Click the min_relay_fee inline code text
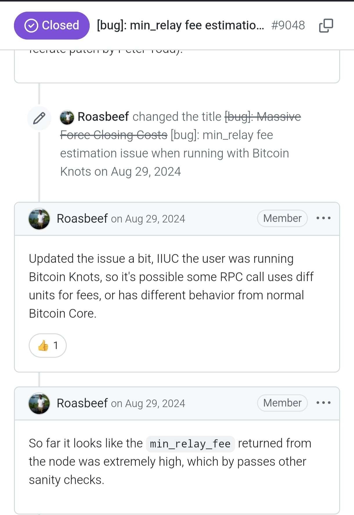Viewport: 354px width, 515px height. (x=190, y=444)
